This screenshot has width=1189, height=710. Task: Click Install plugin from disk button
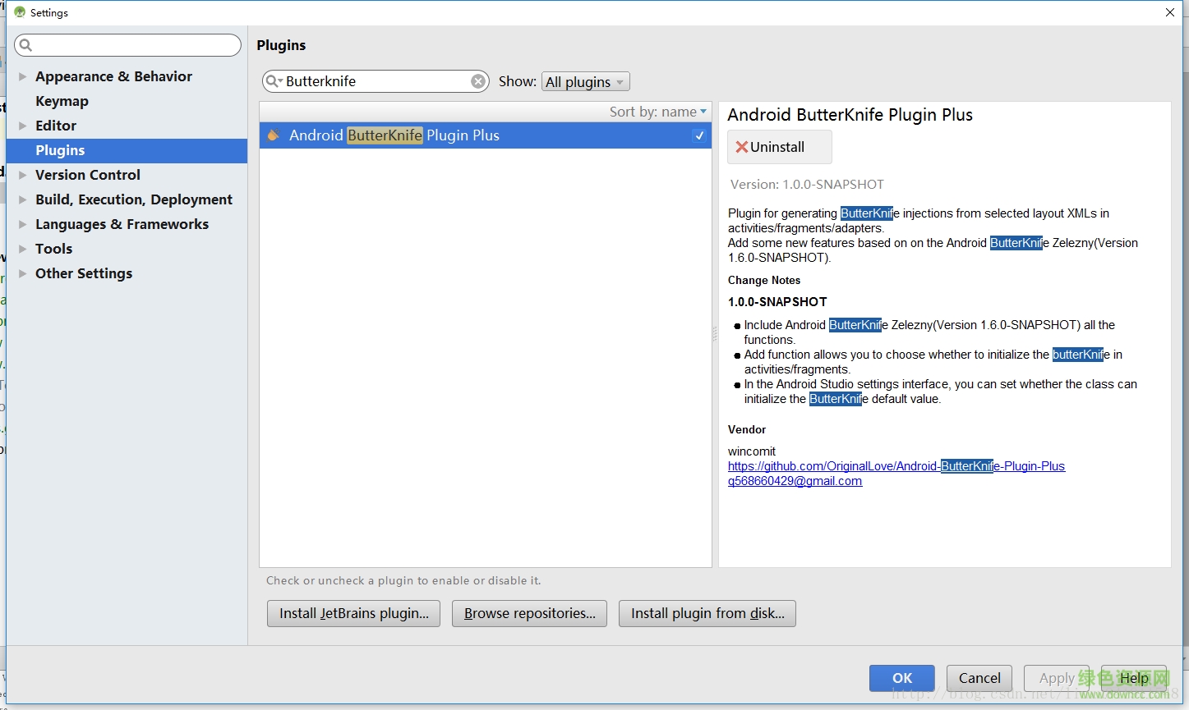[x=707, y=613]
